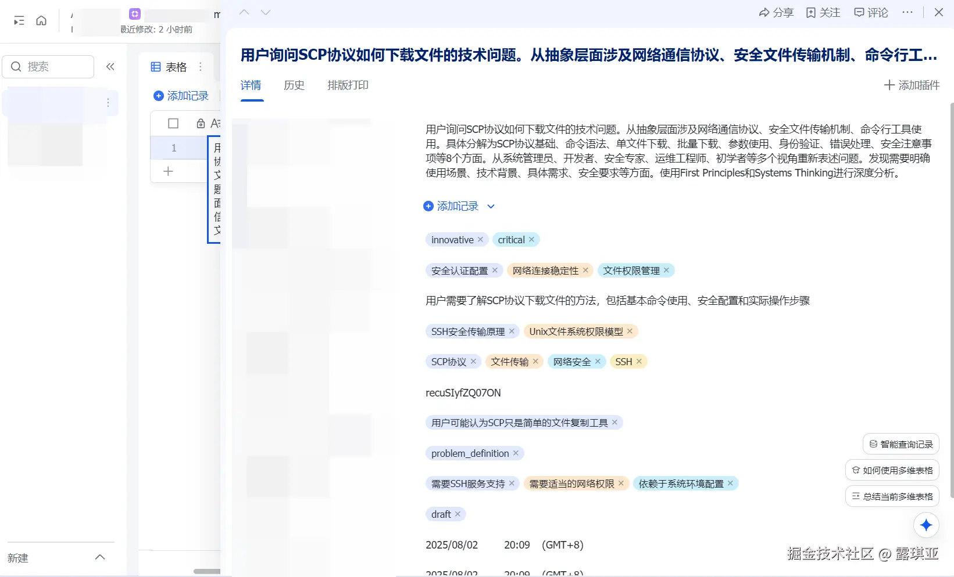Remove the SSH tag
954x577 pixels.
tap(639, 362)
